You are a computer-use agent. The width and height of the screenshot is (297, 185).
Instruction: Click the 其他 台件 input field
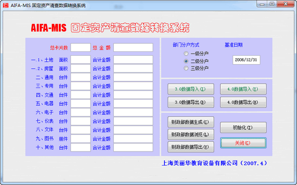[x=81, y=148]
